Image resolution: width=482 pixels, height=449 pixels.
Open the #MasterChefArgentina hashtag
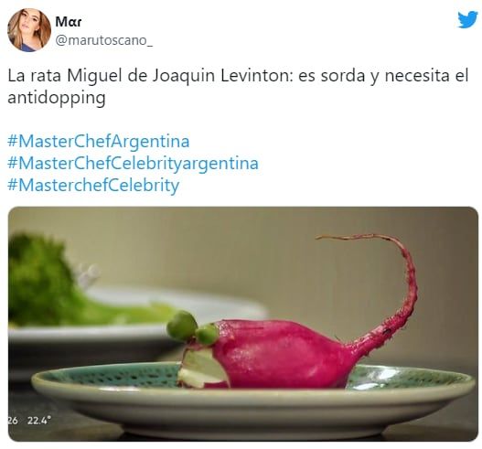tap(99, 142)
